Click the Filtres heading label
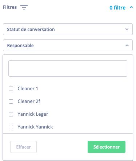The height and width of the screenshot is (161, 136). [10, 7]
